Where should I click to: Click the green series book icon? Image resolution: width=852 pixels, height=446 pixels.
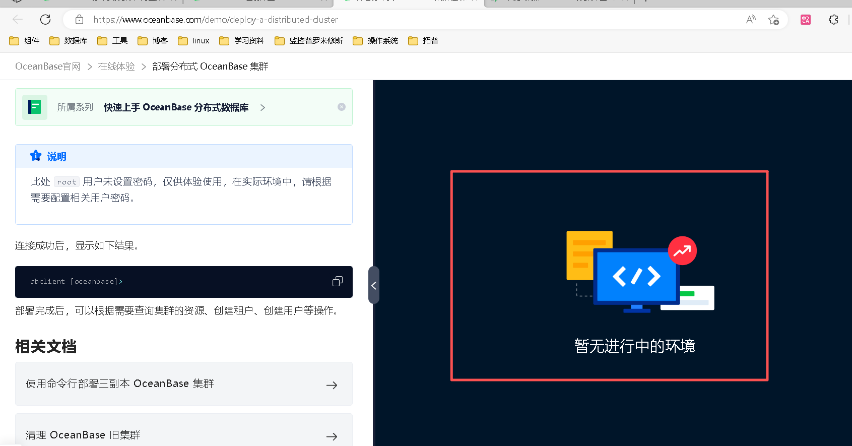35,107
